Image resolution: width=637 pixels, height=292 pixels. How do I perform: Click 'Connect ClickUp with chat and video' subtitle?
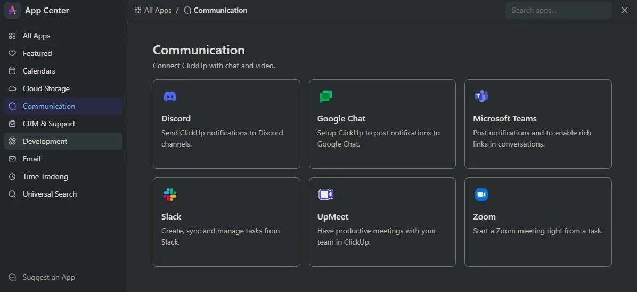(214, 66)
